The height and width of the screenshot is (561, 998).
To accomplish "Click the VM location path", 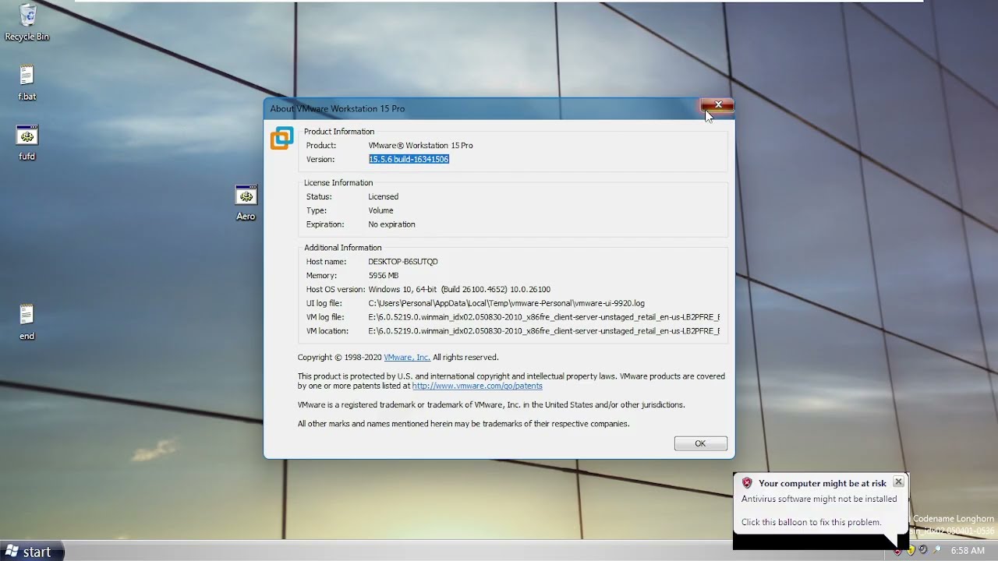I will click(544, 331).
